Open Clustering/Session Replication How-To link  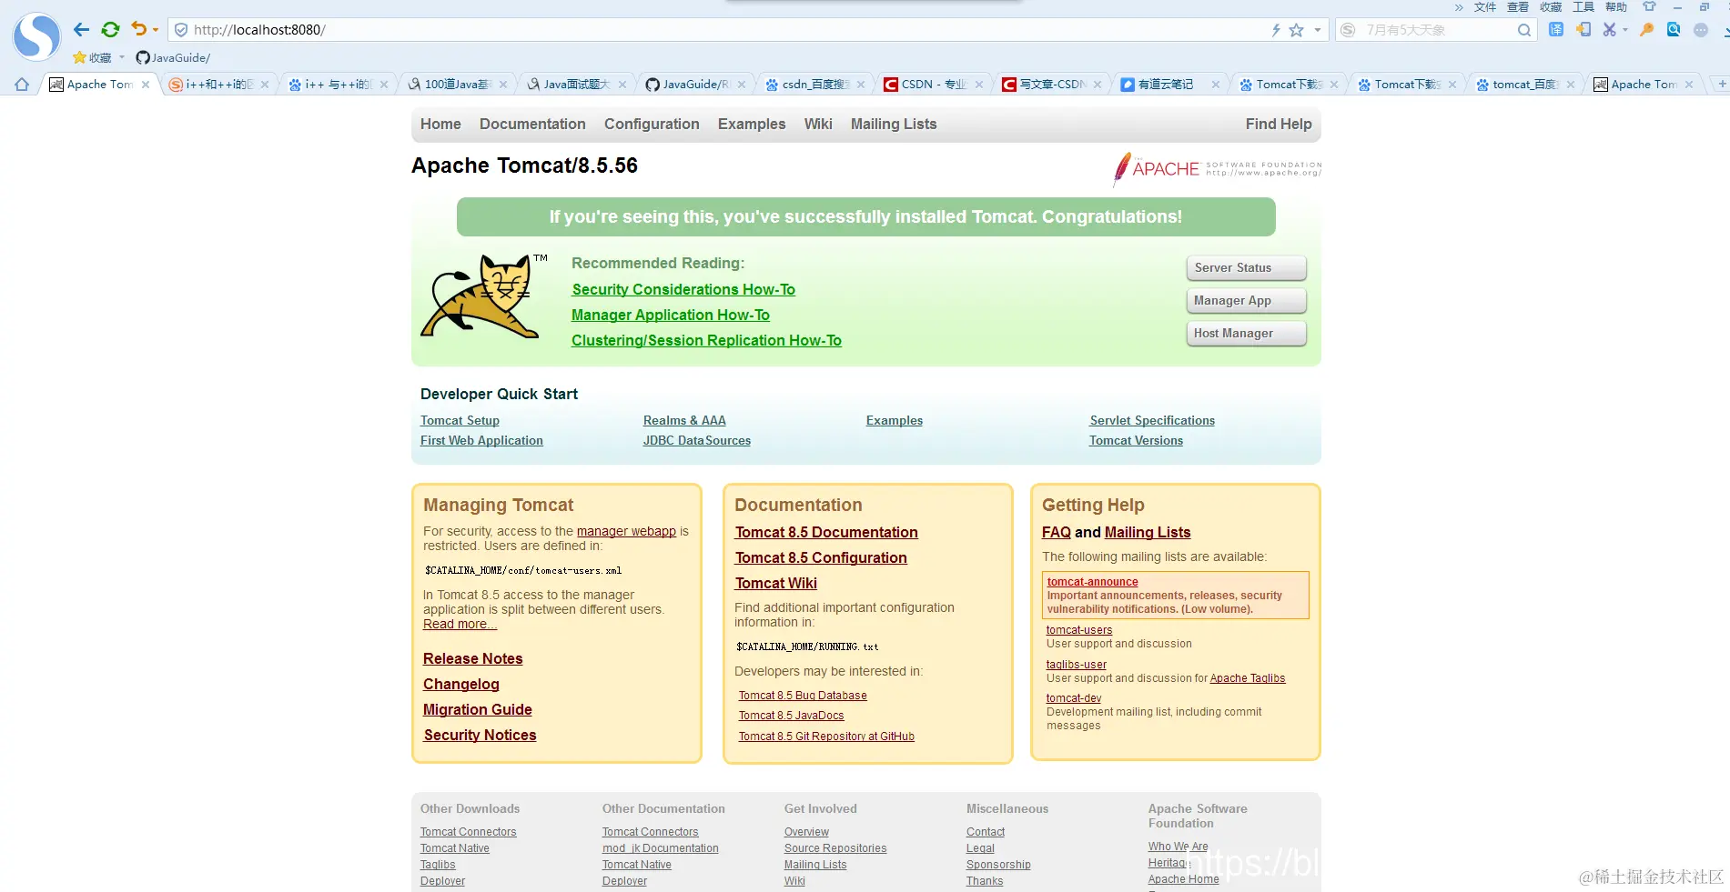point(706,340)
